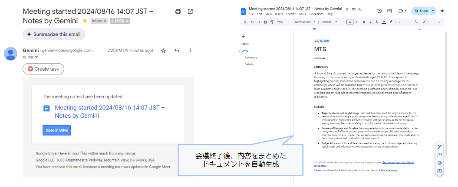This screenshot has width=458, height=187.
Task: Open the highlight color picker
Action: [x=391, y=22]
